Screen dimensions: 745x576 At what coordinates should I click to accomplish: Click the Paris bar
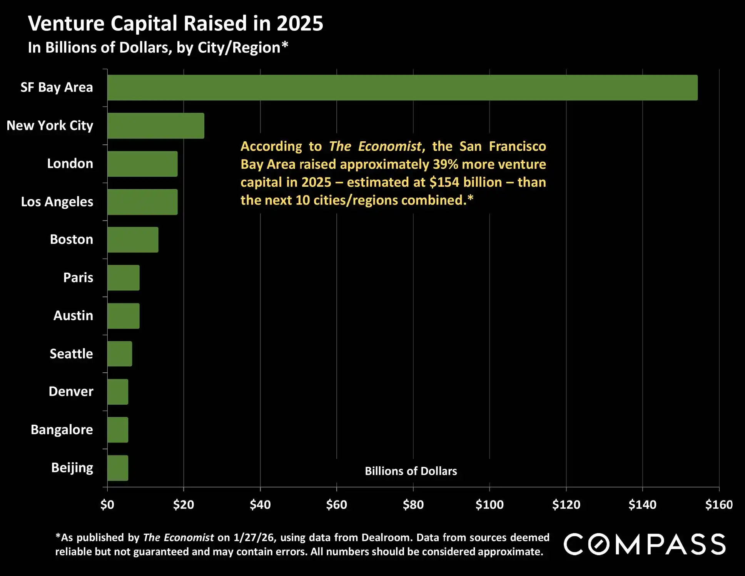(x=123, y=278)
